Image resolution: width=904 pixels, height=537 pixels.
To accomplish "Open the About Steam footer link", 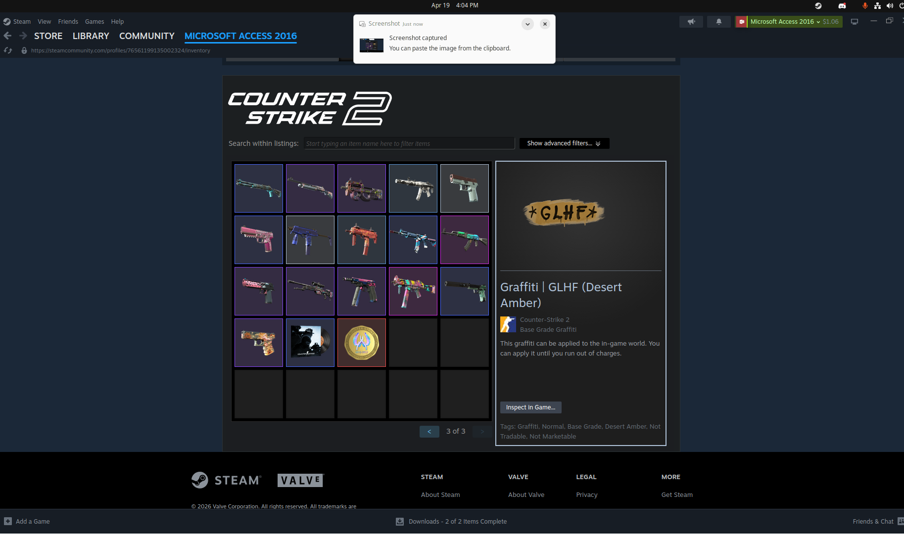I will tap(440, 494).
